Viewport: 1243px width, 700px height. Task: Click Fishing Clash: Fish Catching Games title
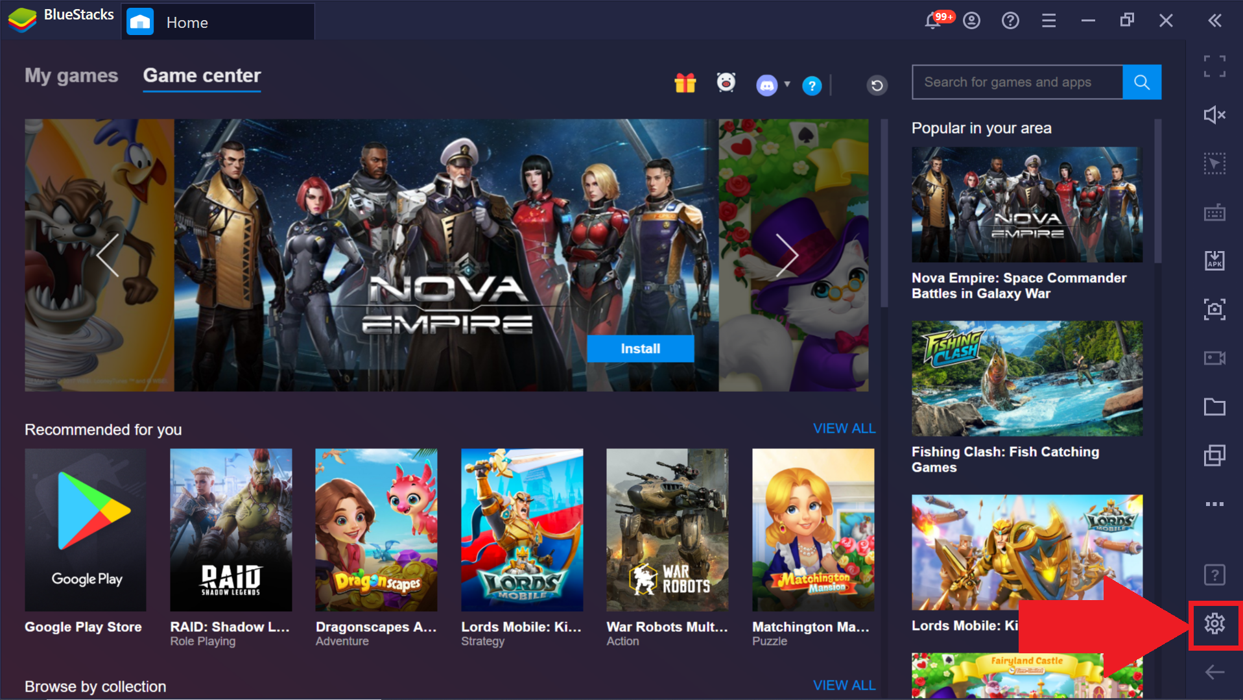click(x=1005, y=459)
